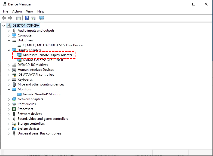Click the NVIDIA GeForce GTX 1070 Ti icon
Screen dimensions: 213x156
point(19,60)
